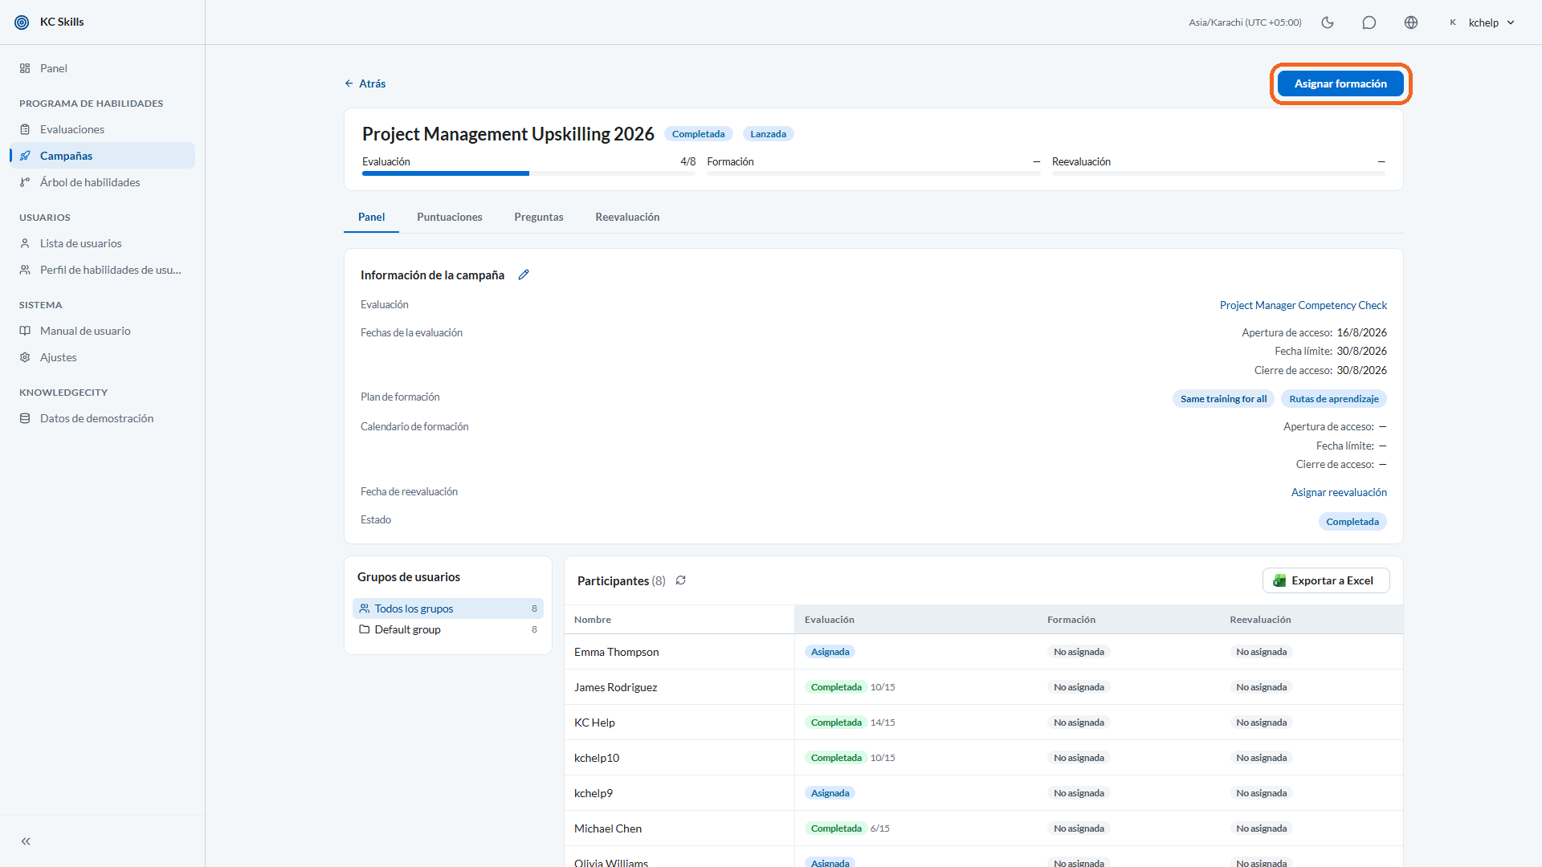Open the language globe icon
Viewport: 1542px width, 867px height.
pos(1411,22)
